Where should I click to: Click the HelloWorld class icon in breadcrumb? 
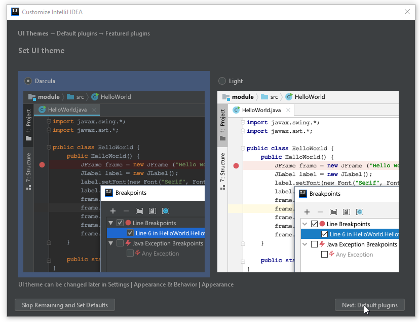[x=94, y=97]
